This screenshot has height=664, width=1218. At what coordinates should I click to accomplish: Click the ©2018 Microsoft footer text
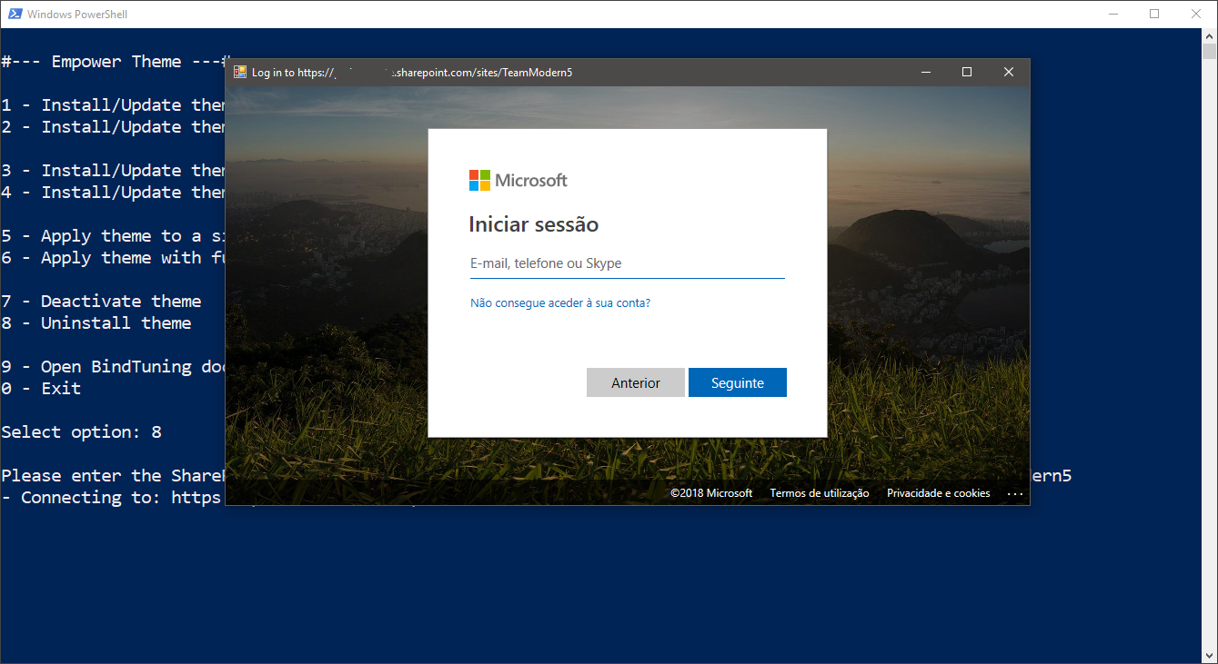[x=711, y=493]
